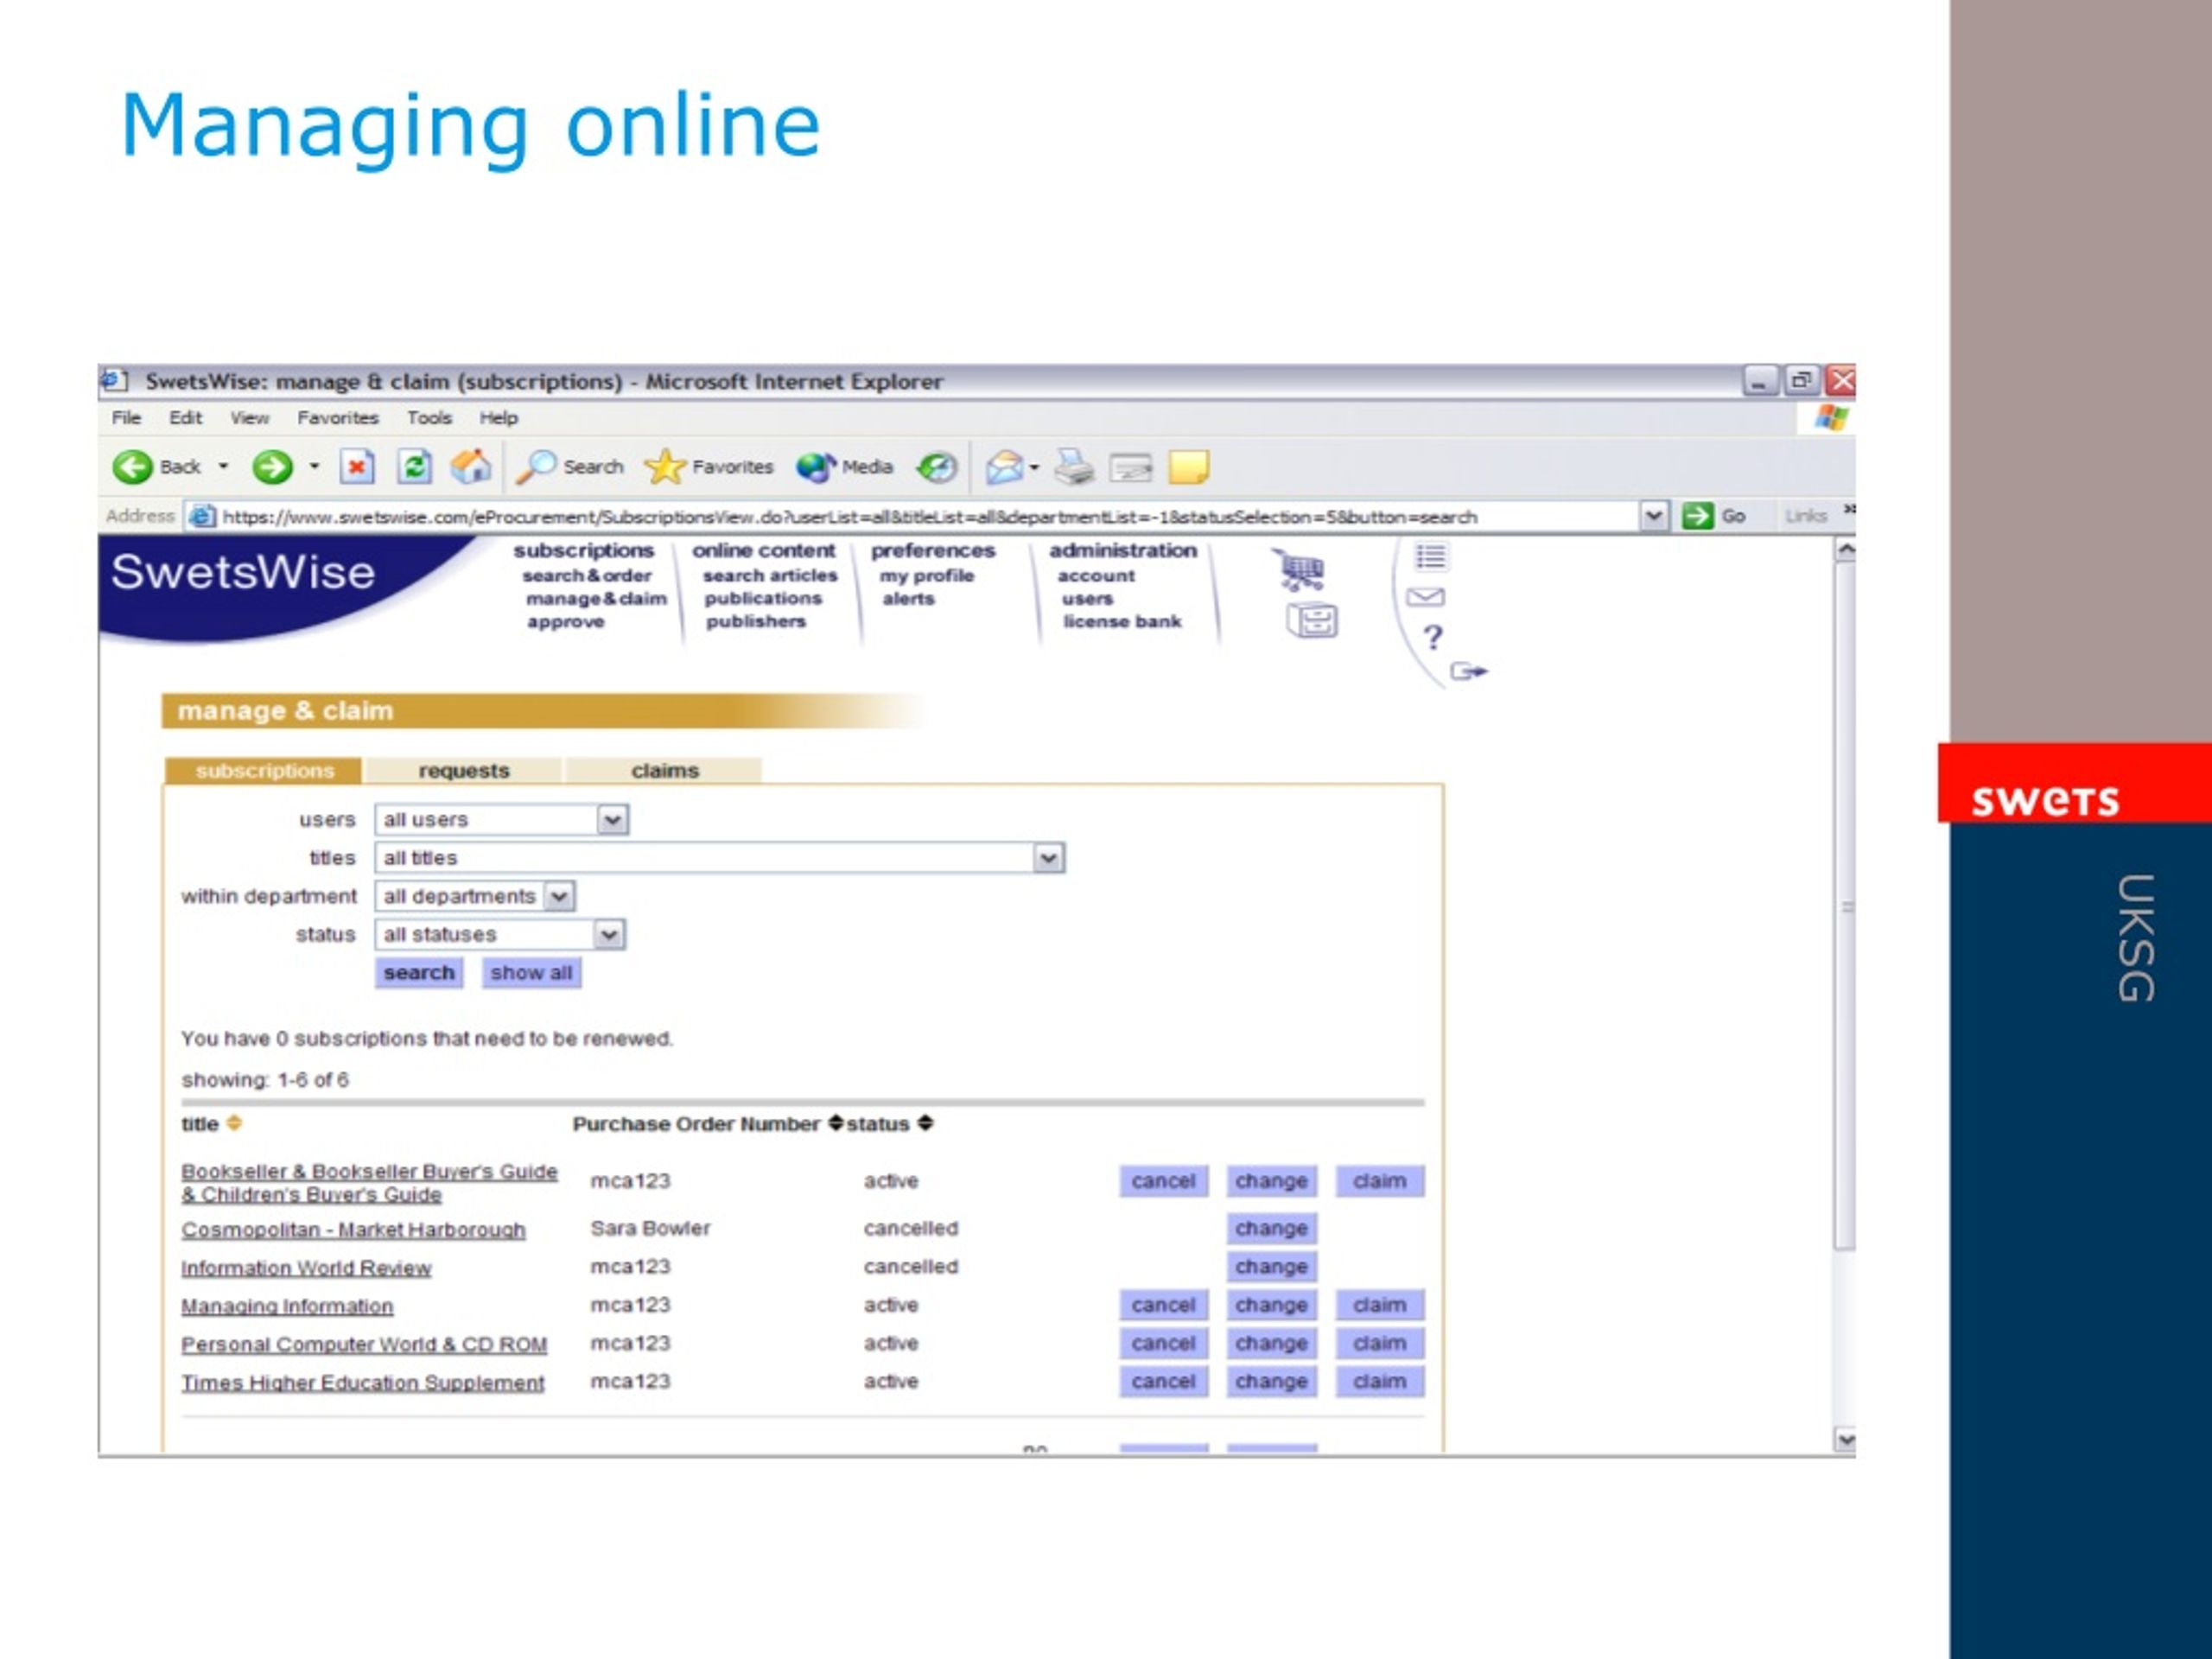Open the Favorites menu
The image size is (2212, 1659).
tap(338, 418)
